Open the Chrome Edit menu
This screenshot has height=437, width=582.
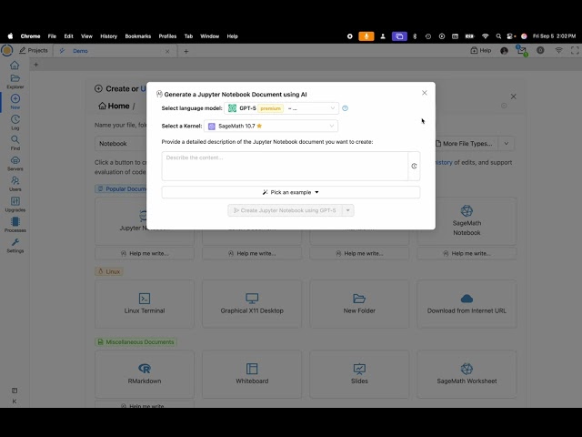tap(69, 36)
